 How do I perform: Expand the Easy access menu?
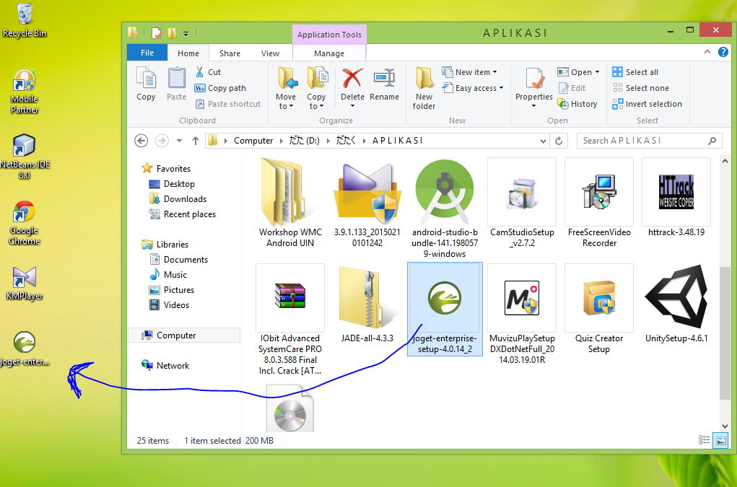click(x=472, y=88)
